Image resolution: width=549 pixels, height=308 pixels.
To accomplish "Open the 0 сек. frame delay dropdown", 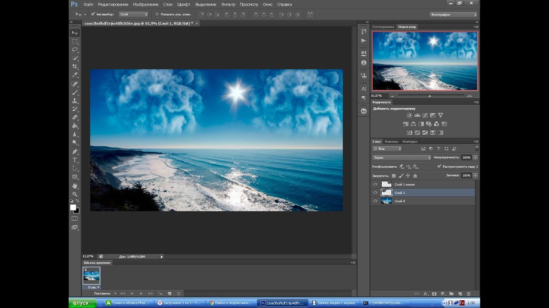I will pos(93,287).
